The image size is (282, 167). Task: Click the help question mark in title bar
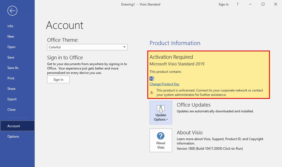coord(238,4)
